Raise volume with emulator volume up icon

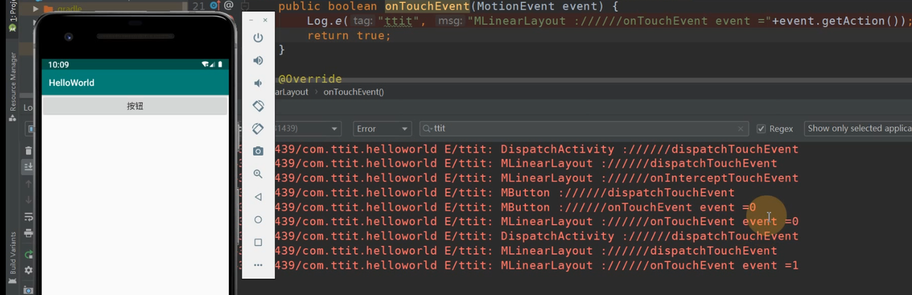pyautogui.click(x=258, y=60)
